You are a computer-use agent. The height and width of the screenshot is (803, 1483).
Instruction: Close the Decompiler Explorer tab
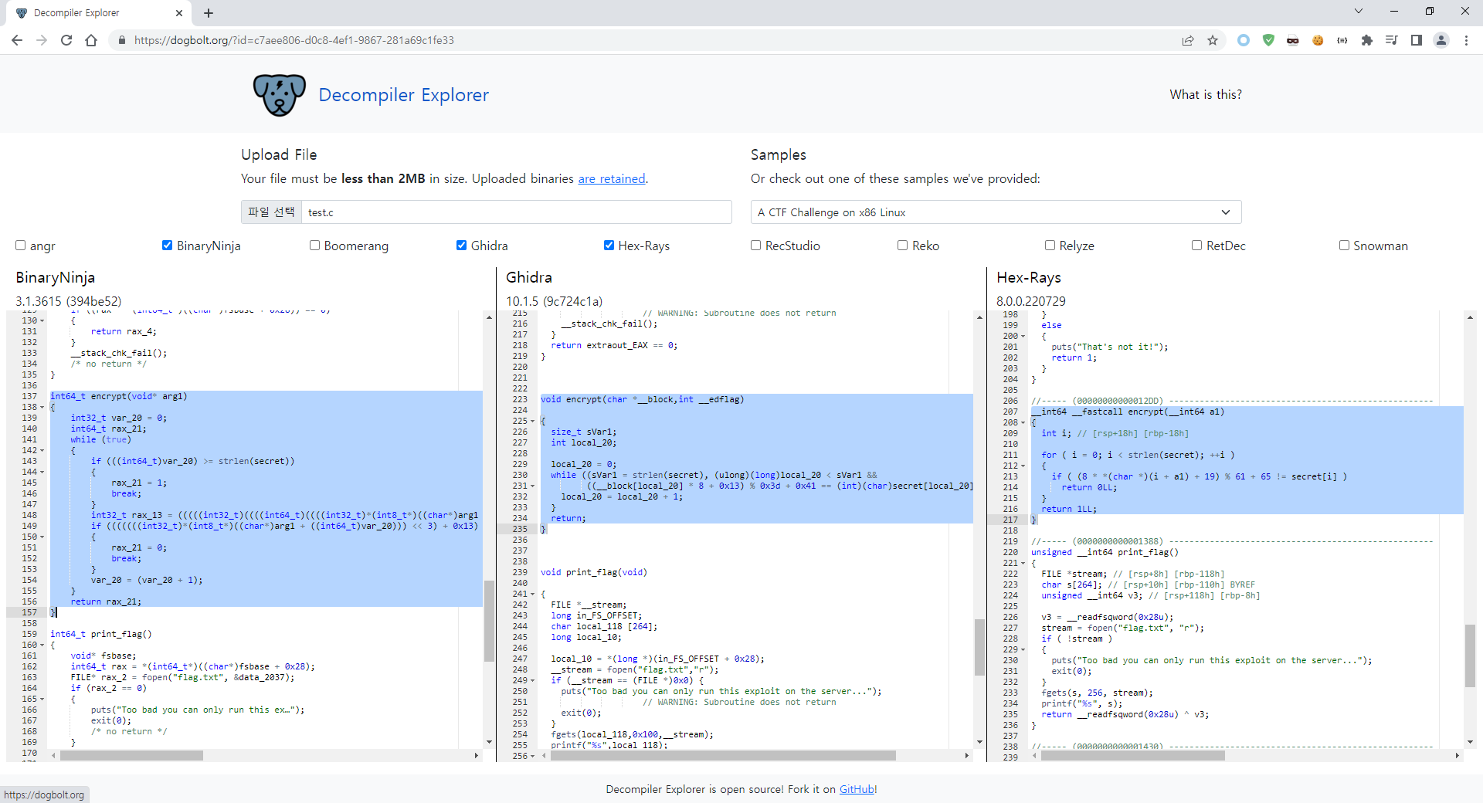(x=179, y=13)
